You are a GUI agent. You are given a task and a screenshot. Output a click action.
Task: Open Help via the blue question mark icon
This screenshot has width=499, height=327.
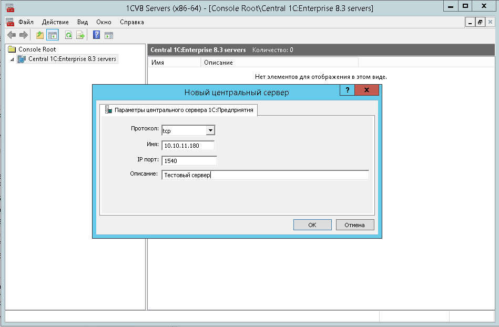96,35
